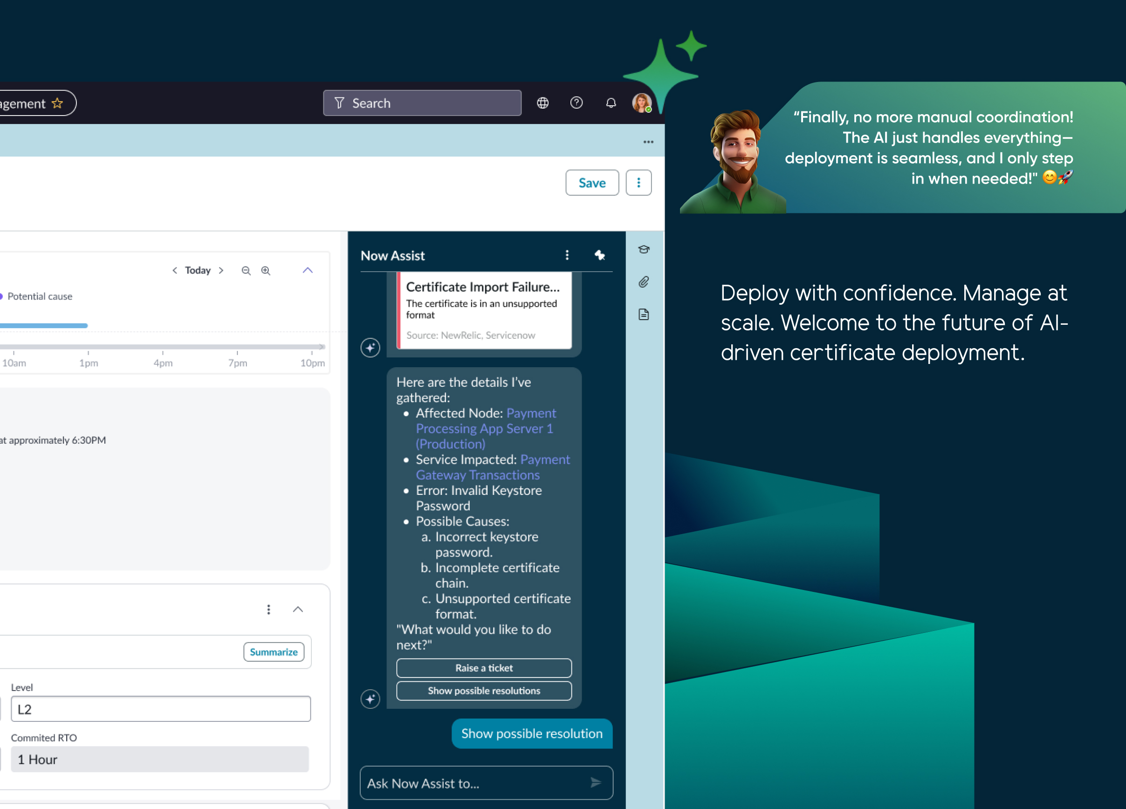This screenshot has height=809, width=1126.
Task: Zoom out the timeline
Action: 246,270
